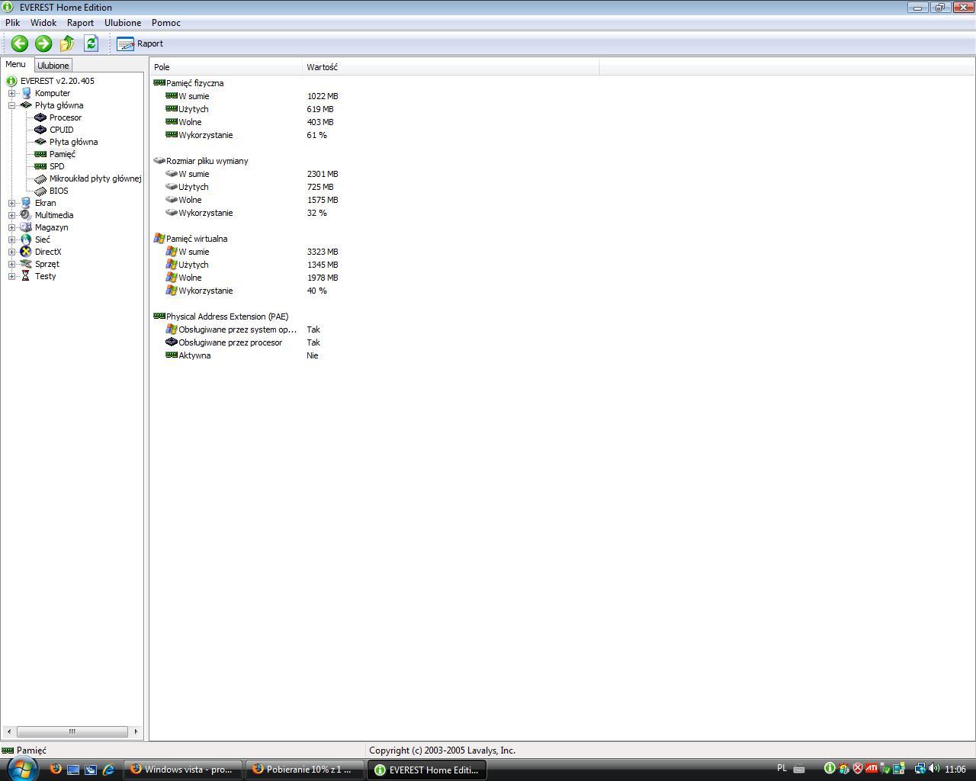Select Obsługiwane przez procesor row
Viewport: 976px width, 781px height.
click(x=230, y=342)
